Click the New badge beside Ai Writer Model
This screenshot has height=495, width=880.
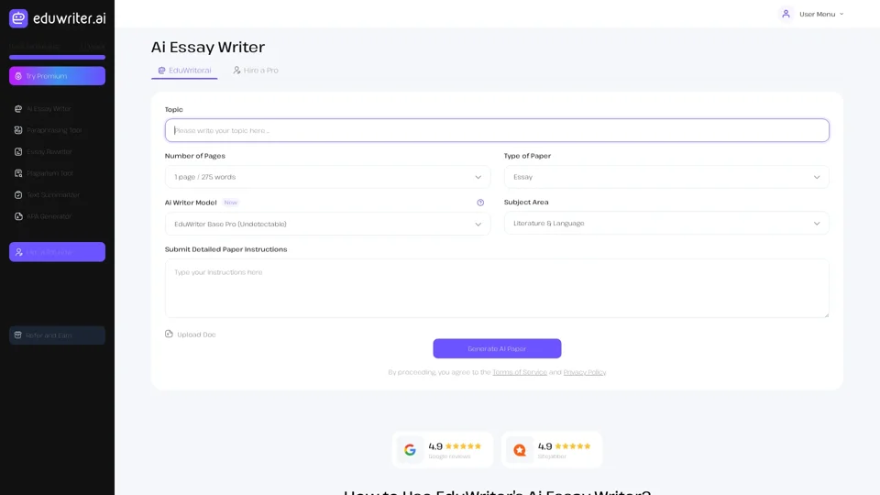(x=231, y=203)
